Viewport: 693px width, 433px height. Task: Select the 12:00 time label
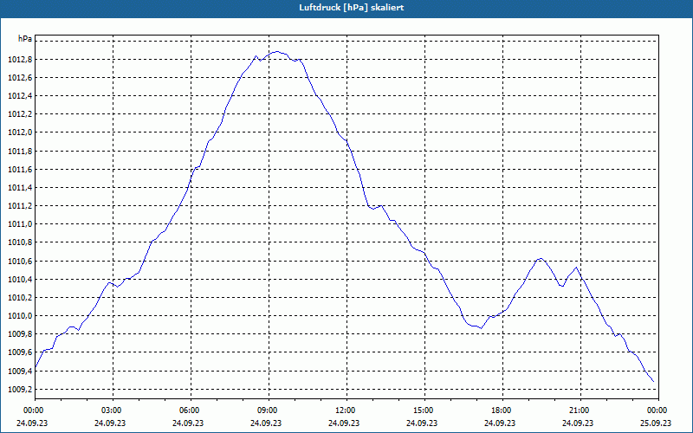(346, 410)
